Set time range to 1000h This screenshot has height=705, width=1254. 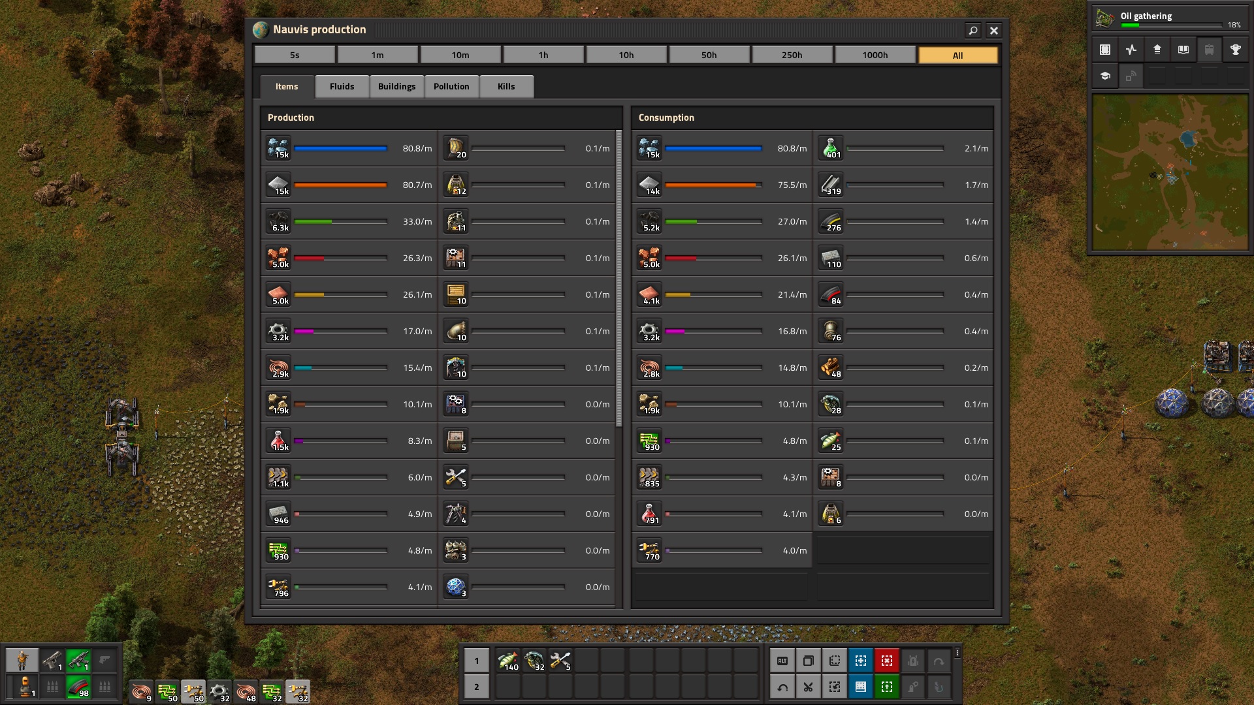(x=875, y=55)
